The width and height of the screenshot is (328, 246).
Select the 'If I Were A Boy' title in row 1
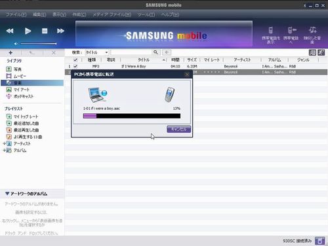pyautogui.click(x=134, y=66)
